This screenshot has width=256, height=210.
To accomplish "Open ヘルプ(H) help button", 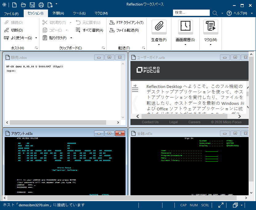I will [x=237, y=13].
